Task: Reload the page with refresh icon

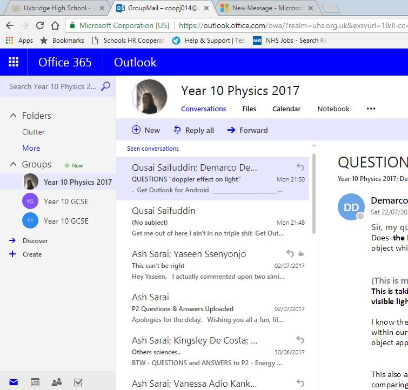Action: point(40,25)
